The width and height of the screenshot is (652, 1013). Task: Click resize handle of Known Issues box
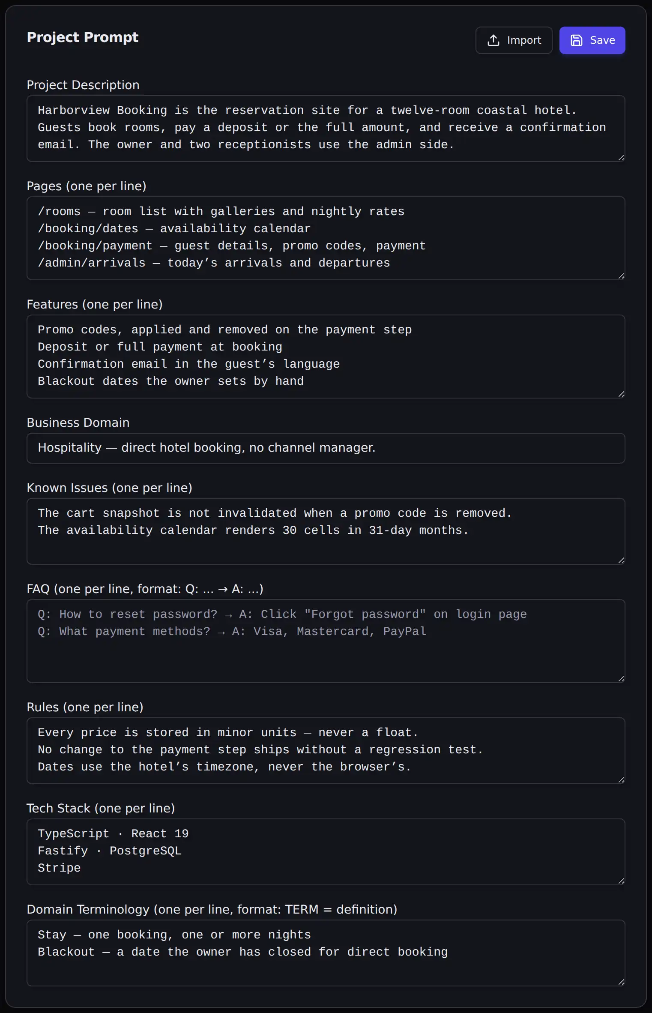[621, 560]
